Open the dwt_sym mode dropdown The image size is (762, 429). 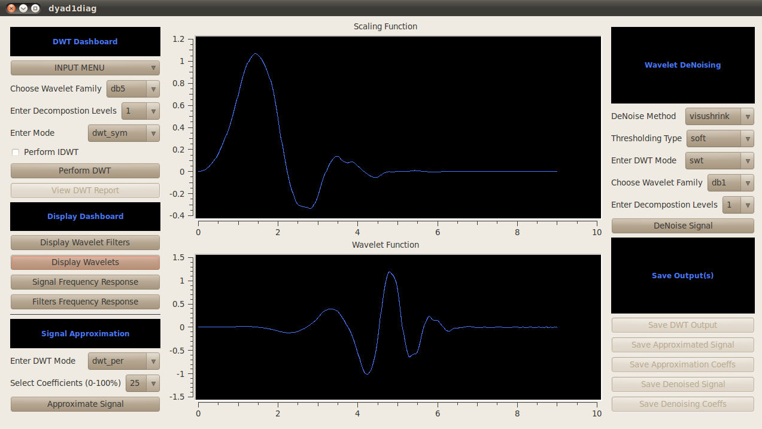124,133
